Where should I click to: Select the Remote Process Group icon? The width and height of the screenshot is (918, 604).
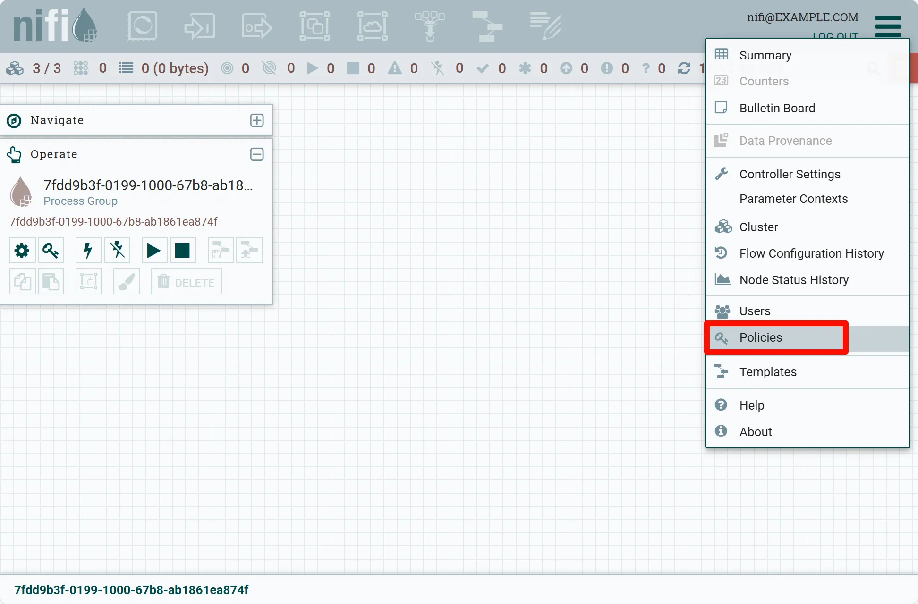pos(372,26)
